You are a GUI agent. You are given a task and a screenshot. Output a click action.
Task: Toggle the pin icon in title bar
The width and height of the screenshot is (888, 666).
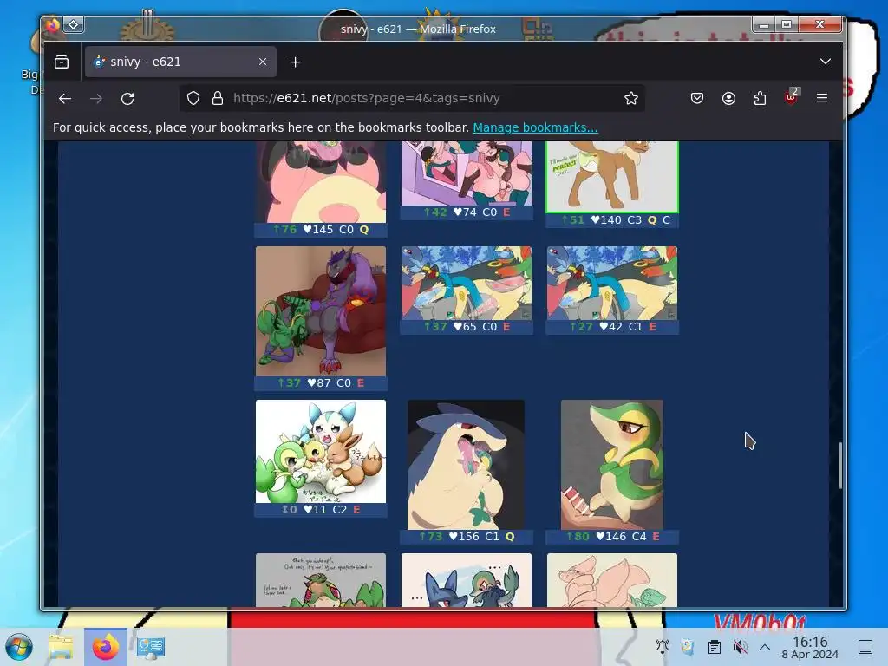click(74, 25)
